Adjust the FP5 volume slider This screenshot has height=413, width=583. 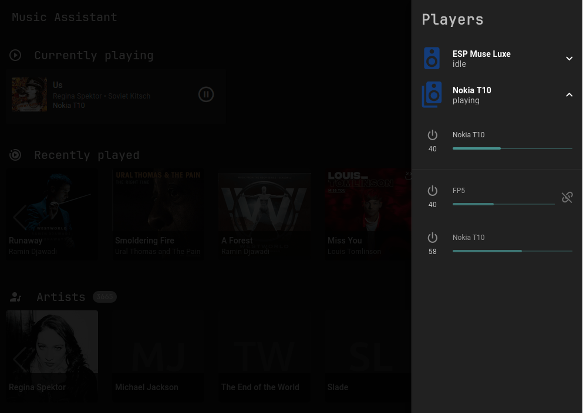pos(494,204)
